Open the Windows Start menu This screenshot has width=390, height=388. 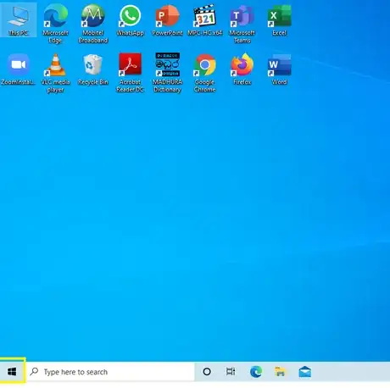click(12, 371)
